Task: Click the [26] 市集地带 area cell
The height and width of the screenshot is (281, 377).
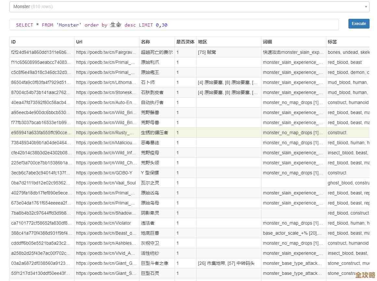Action: click(x=226, y=263)
